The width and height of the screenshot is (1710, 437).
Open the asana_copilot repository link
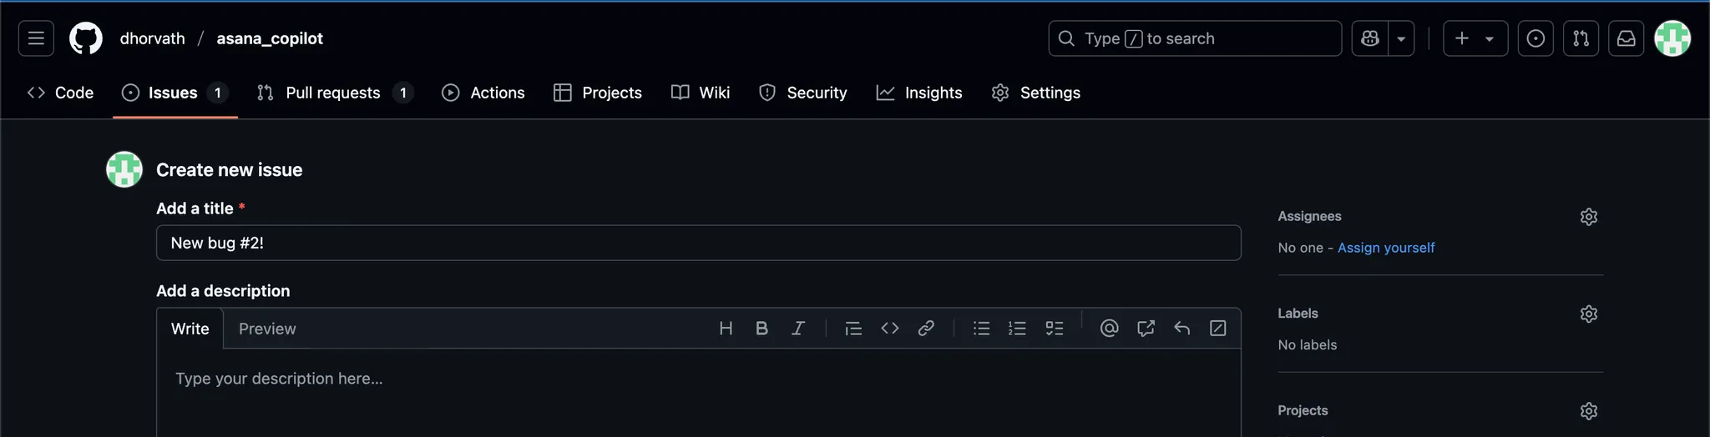pyautogui.click(x=270, y=38)
